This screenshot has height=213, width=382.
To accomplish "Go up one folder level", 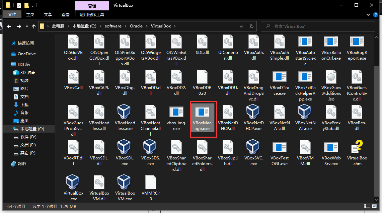I will click(x=34, y=26).
